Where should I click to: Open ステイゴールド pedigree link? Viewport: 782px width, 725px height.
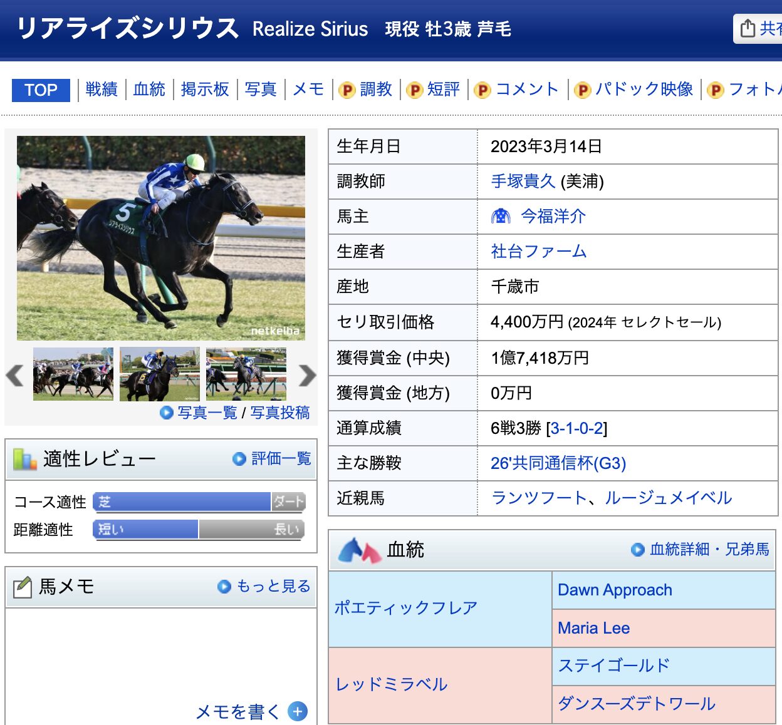click(x=614, y=666)
